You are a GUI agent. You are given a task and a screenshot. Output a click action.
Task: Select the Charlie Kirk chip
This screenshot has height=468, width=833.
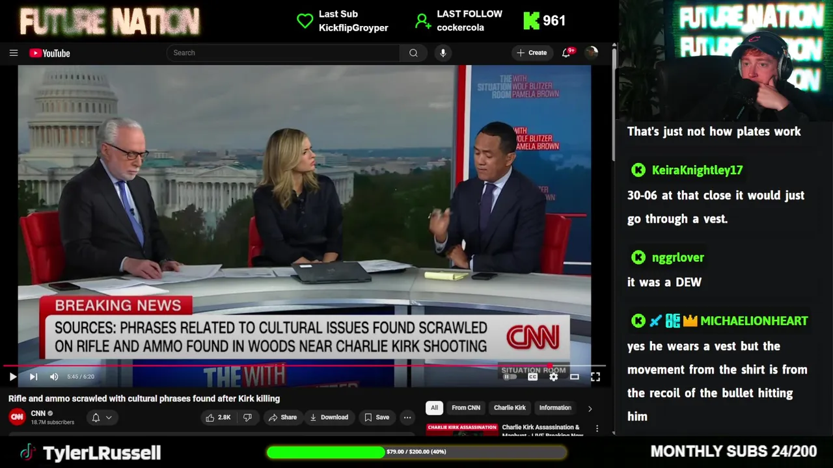point(510,408)
